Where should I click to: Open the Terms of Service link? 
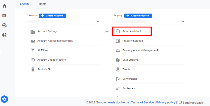(142, 102)
